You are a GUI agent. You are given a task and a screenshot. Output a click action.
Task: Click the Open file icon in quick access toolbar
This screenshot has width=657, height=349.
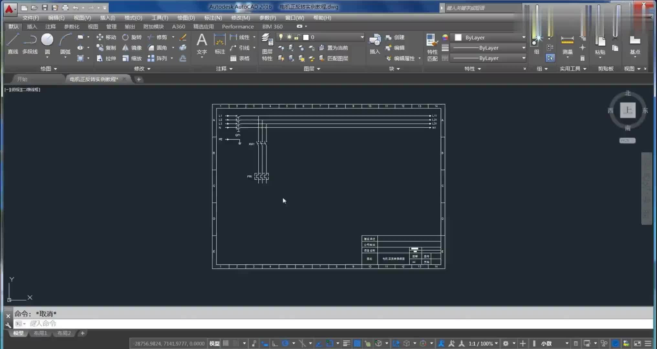tap(34, 7)
